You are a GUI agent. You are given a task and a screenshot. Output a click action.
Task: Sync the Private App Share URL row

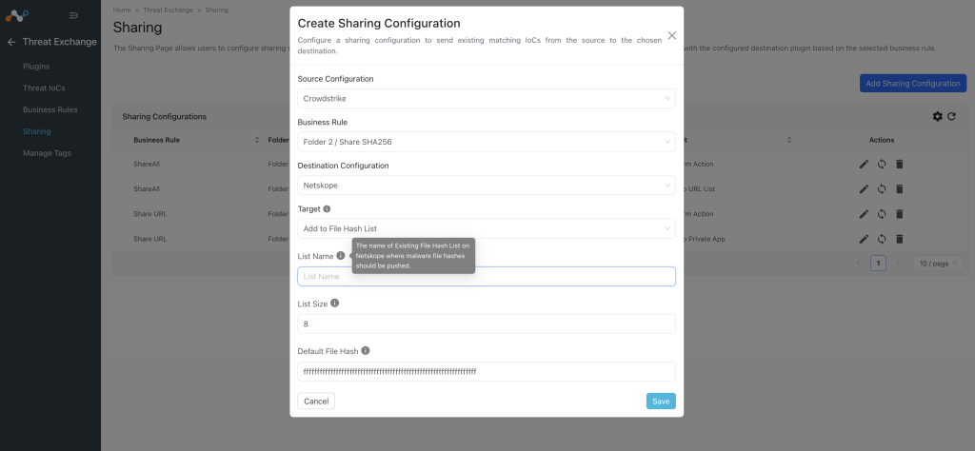[881, 239]
